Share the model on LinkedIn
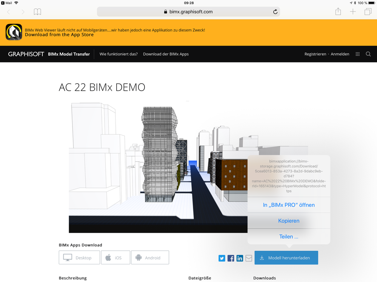 [x=240, y=258]
